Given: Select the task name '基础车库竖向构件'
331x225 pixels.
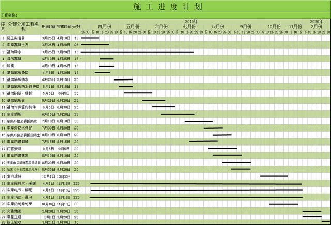Looking at the screenshot, I should pyautogui.click(x=21, y=107).
